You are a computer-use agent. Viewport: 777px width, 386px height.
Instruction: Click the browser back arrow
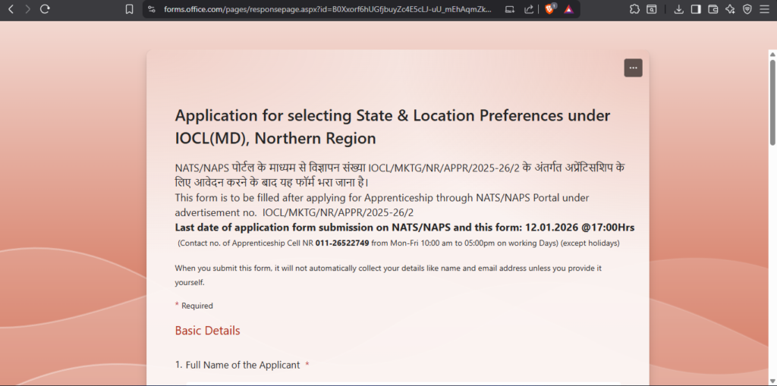pyautogui.click(x=11, y=9)
